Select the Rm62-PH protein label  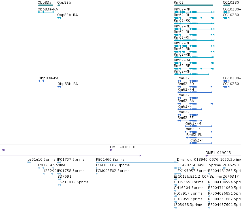(x=186, y=90)
